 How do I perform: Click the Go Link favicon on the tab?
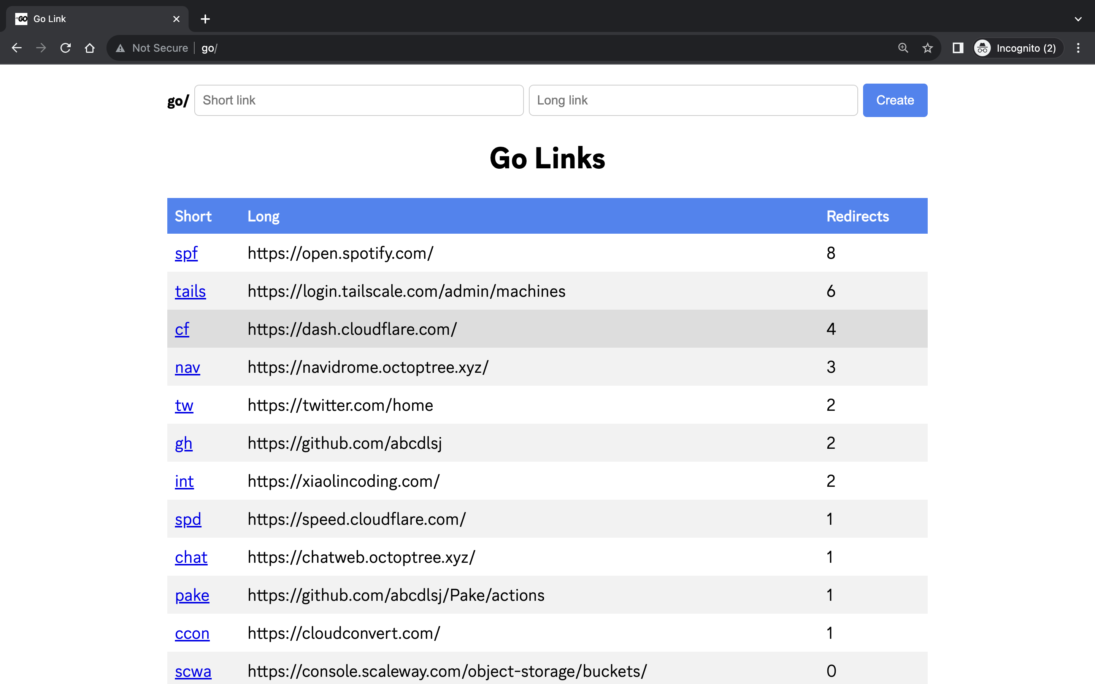[21, 19]
